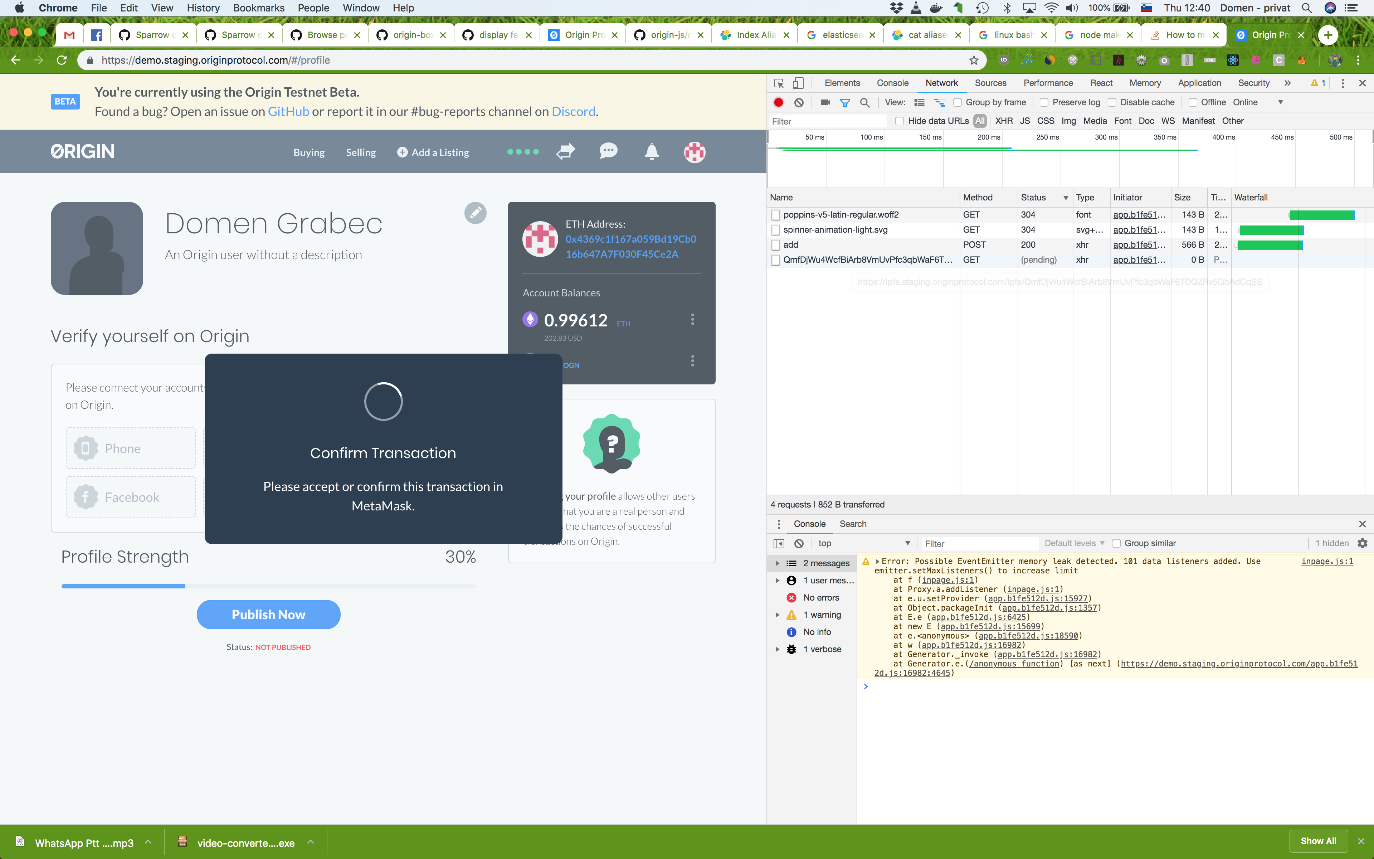Edit profile with the pencil icon
Screen dimensions: 1374x859
point(475,213)
